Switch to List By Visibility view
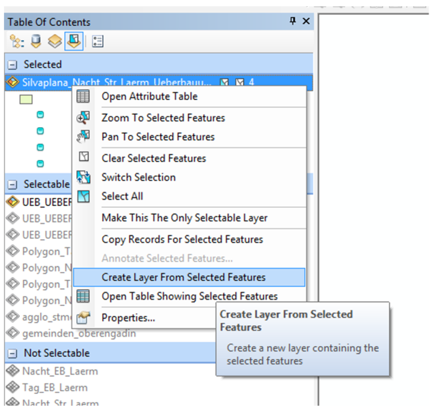 55,42
